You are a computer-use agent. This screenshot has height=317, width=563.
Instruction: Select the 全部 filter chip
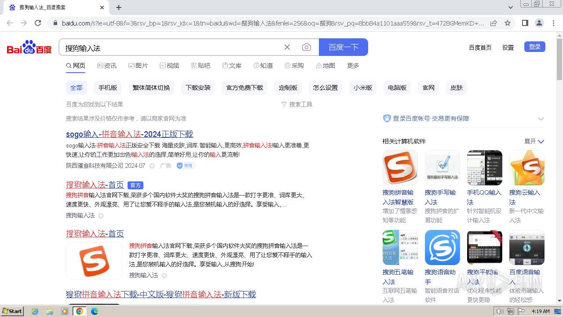[77, 88]
